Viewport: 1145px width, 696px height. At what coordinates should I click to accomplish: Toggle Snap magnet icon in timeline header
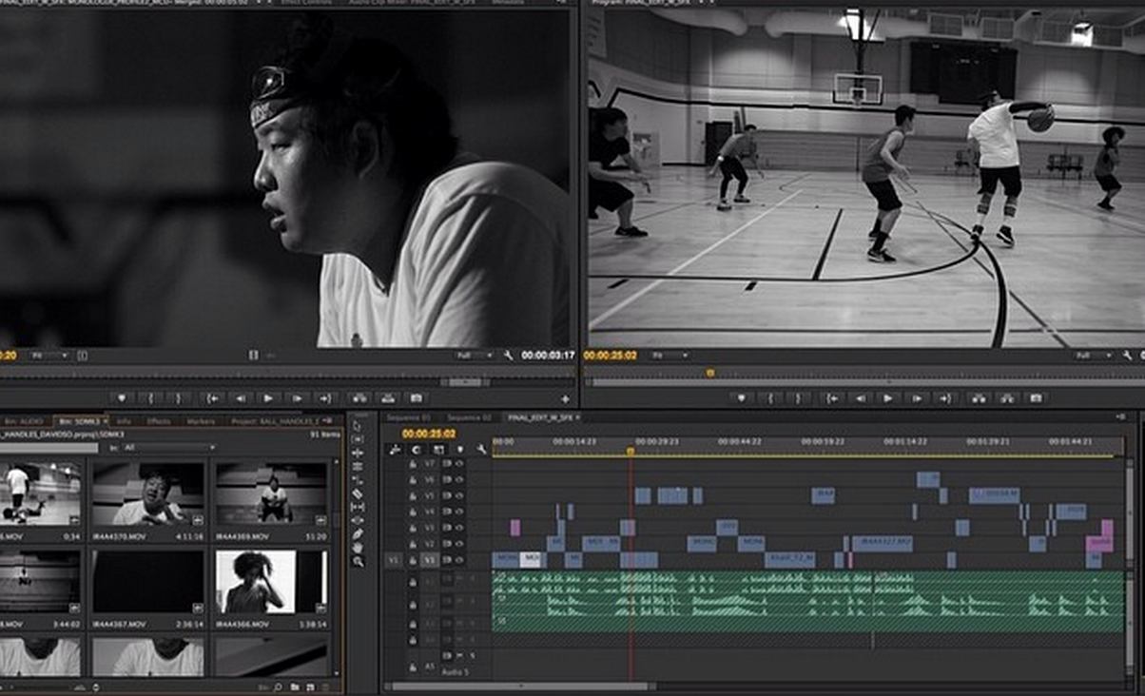coord(417,449)
